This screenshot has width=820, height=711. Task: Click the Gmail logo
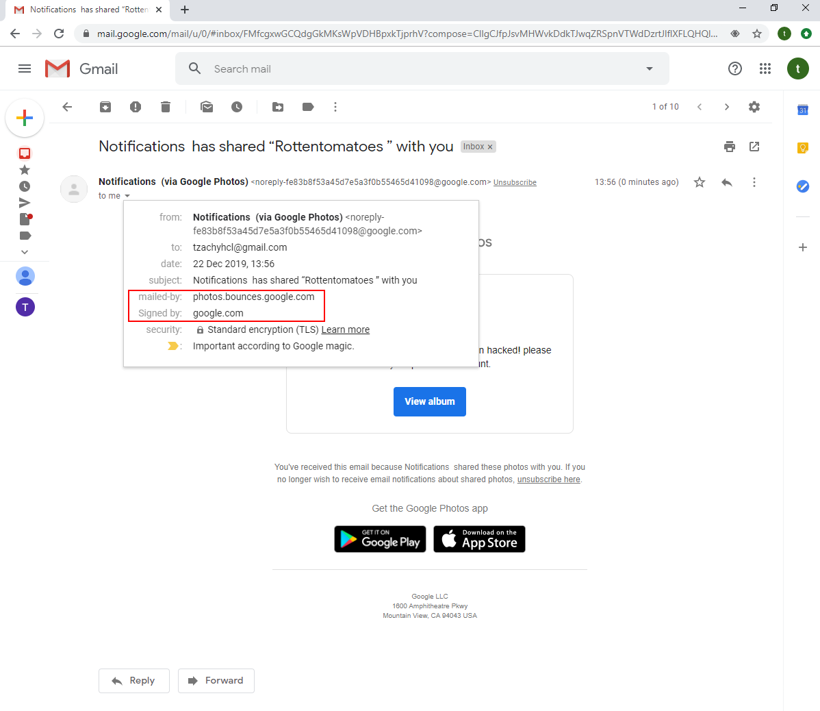click(x=81, y=68)
